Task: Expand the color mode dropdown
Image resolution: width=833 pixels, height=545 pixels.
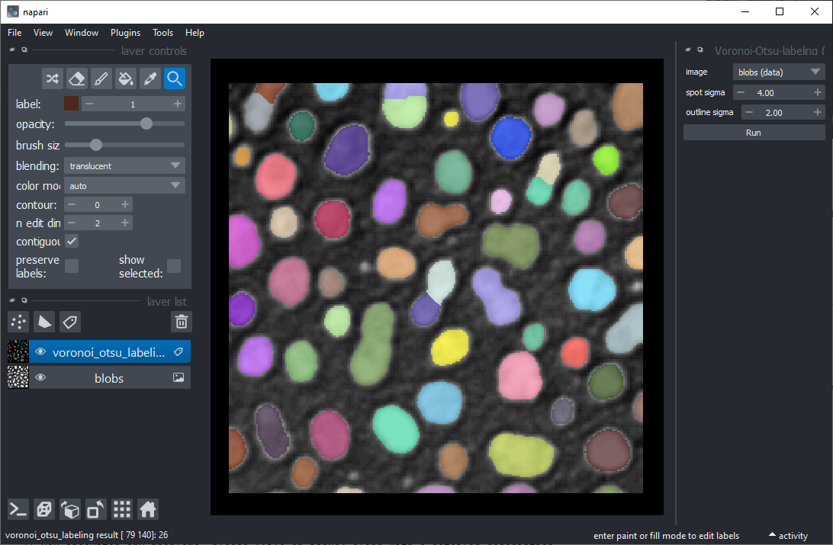Action: click(124, 185)
